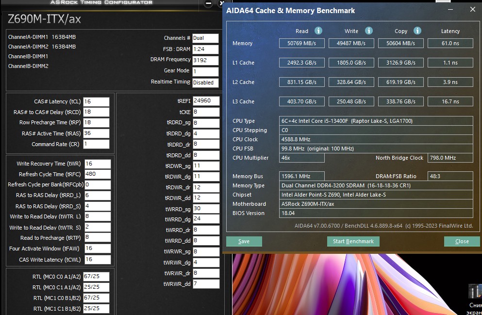Viewport: 482px width, 315px height.
Task: Click the Memory Type value field
Action: [x=376, y=185]
